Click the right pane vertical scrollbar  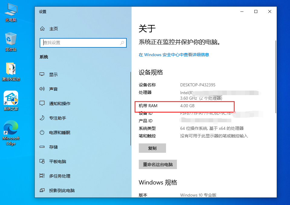pyautogui.click(x=275, y=77)
